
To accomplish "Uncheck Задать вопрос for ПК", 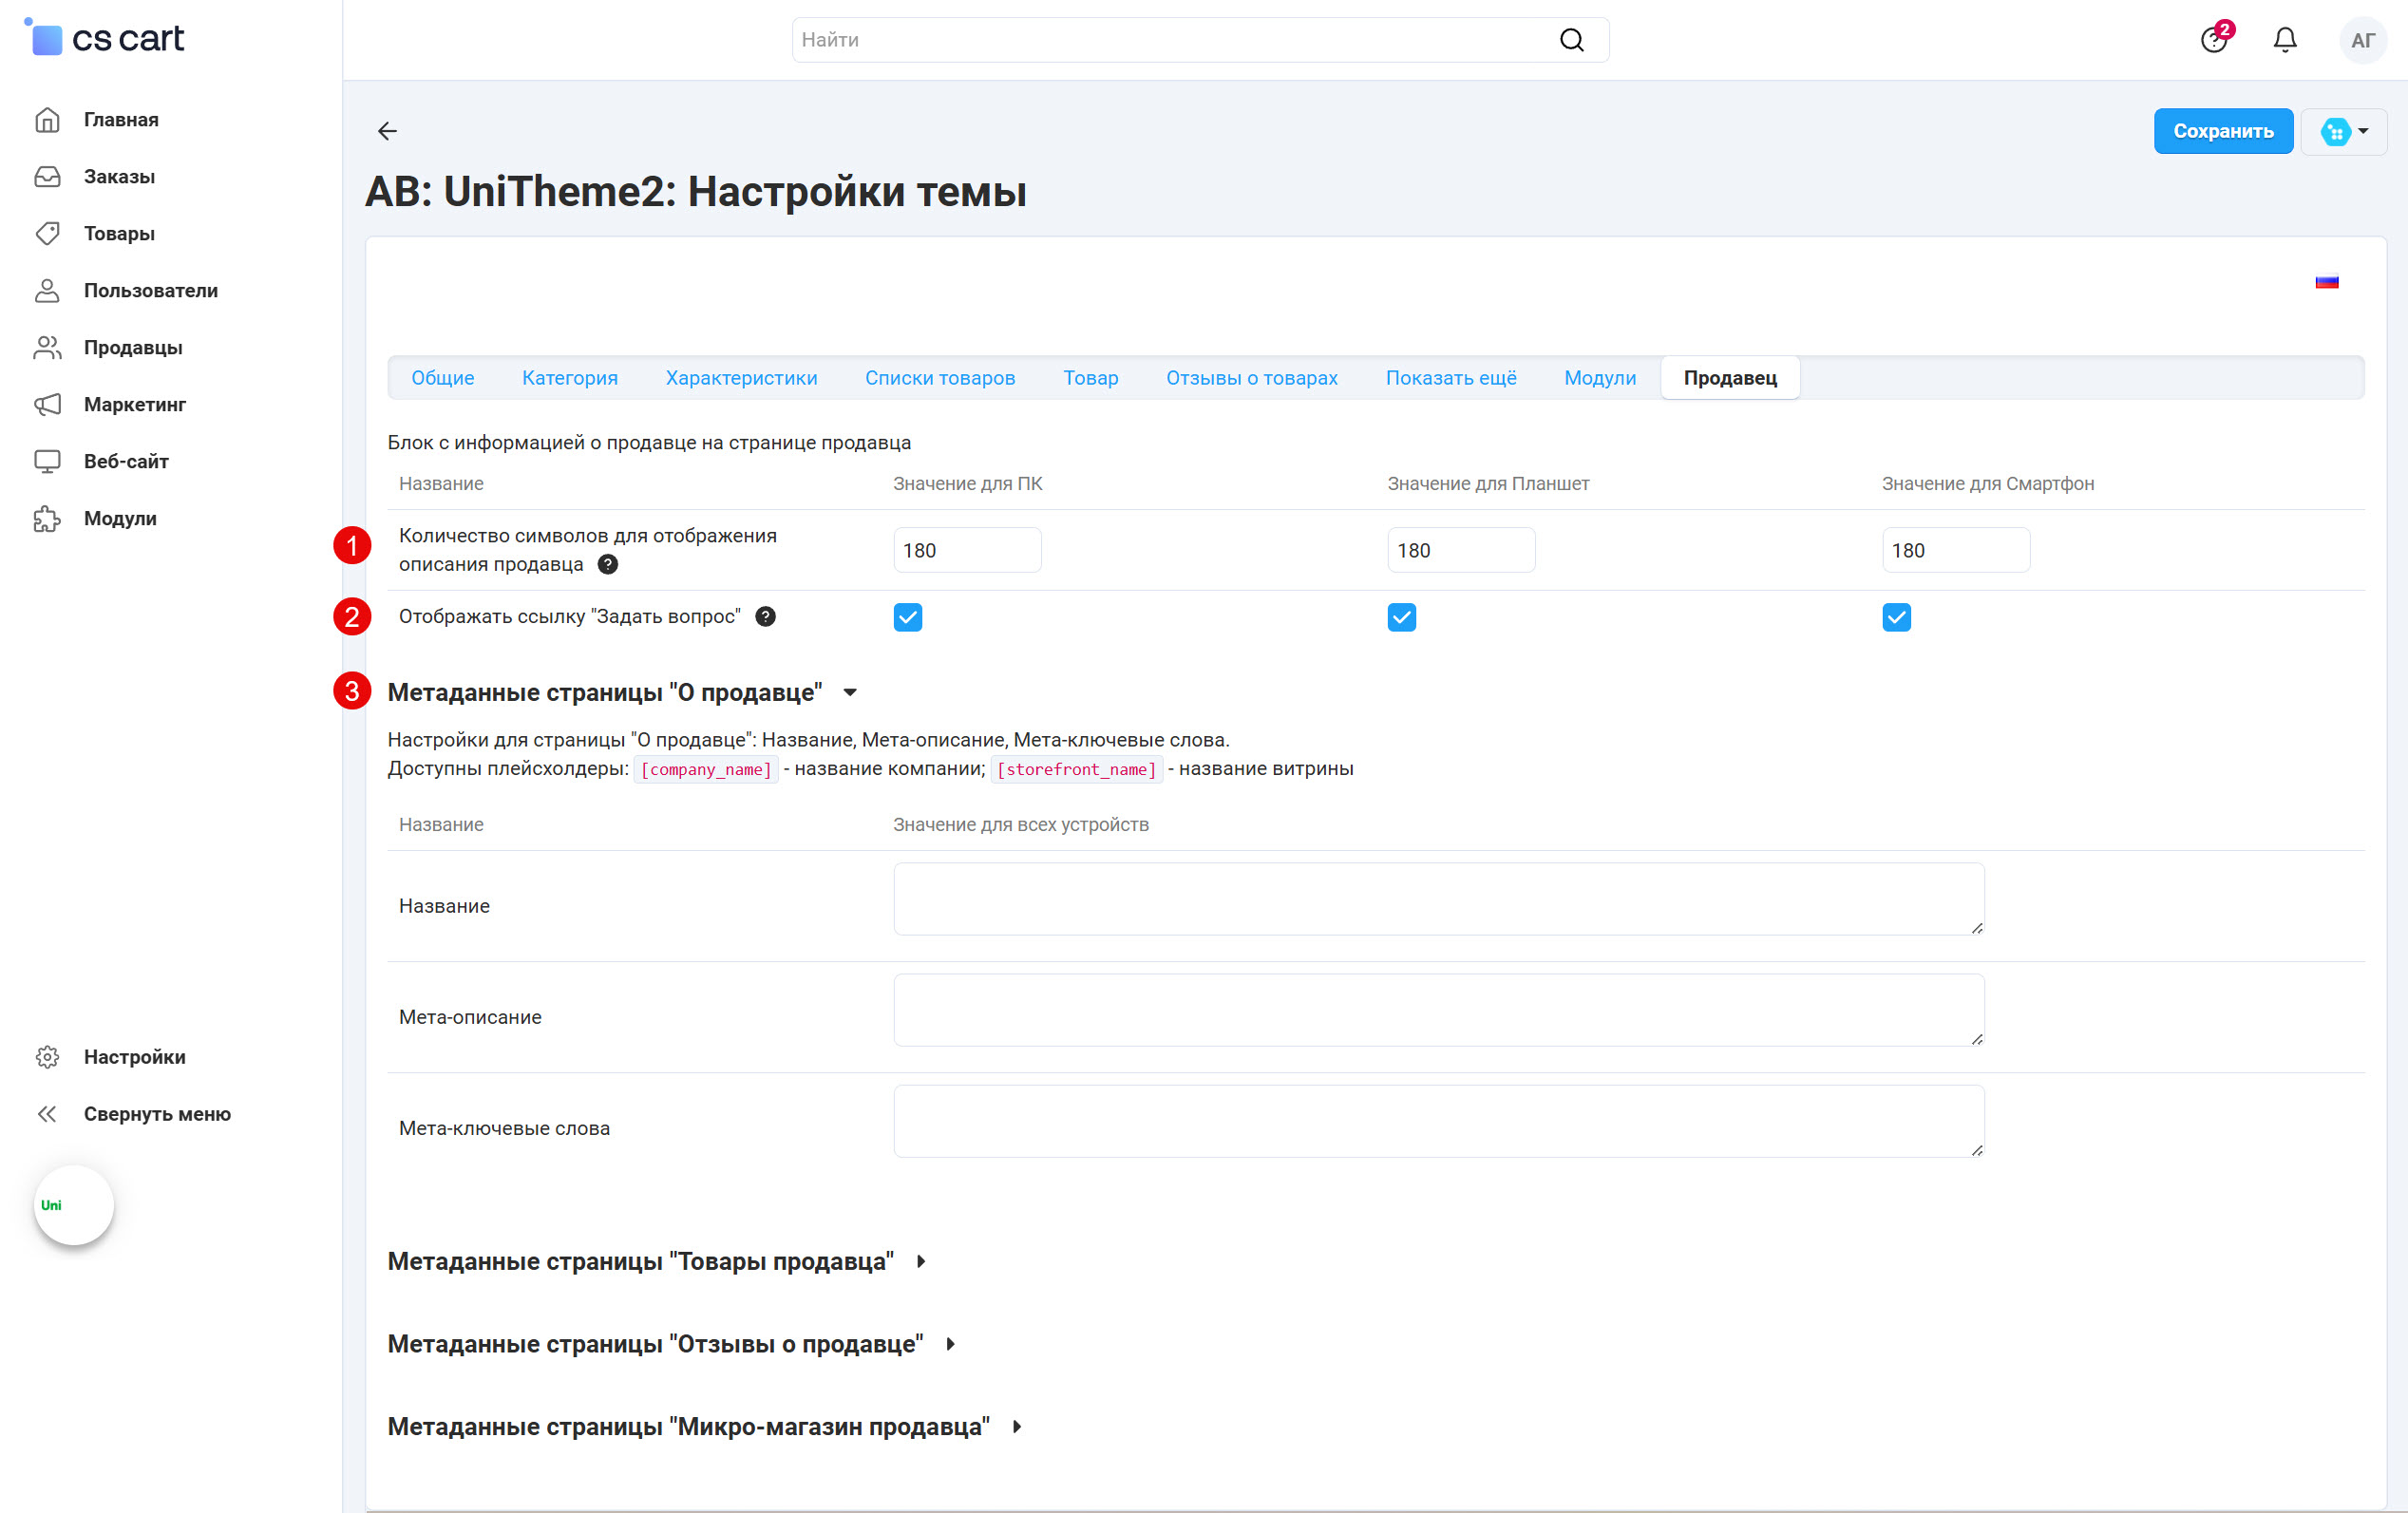I will [908, 618].
